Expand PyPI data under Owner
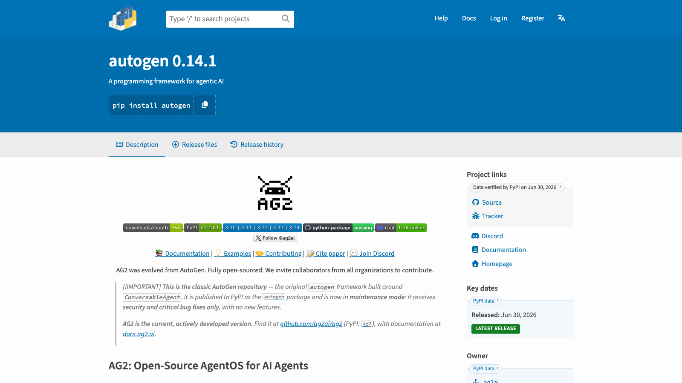This screenshot has width=682, height=383. [485, 369]
